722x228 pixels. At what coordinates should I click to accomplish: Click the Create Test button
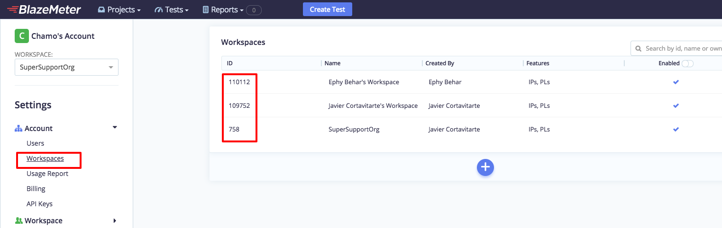(x=328, y=9)
